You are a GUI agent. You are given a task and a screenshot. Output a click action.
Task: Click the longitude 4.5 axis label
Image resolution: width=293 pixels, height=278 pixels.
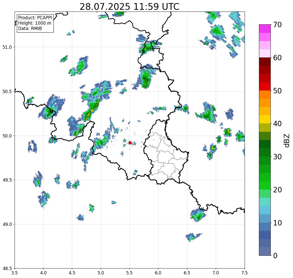(x=72, y=273)
